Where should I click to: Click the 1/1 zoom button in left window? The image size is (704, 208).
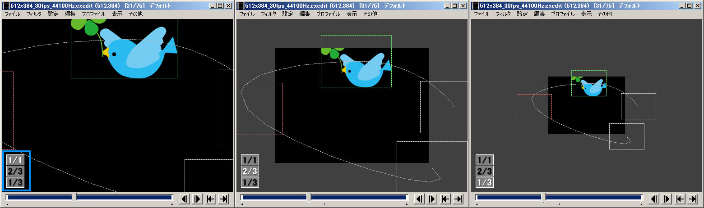(15, 160)
